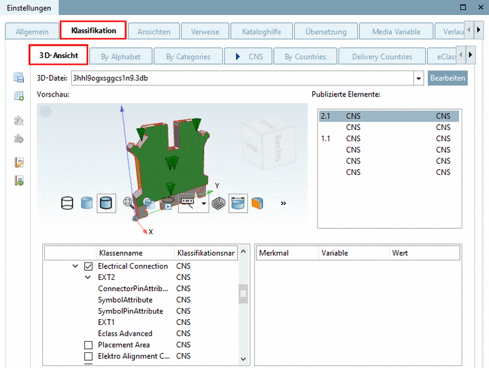489x368 pixels.
Task: Click the class list vertical scrollbar thumb
Action: coord(243,294)
